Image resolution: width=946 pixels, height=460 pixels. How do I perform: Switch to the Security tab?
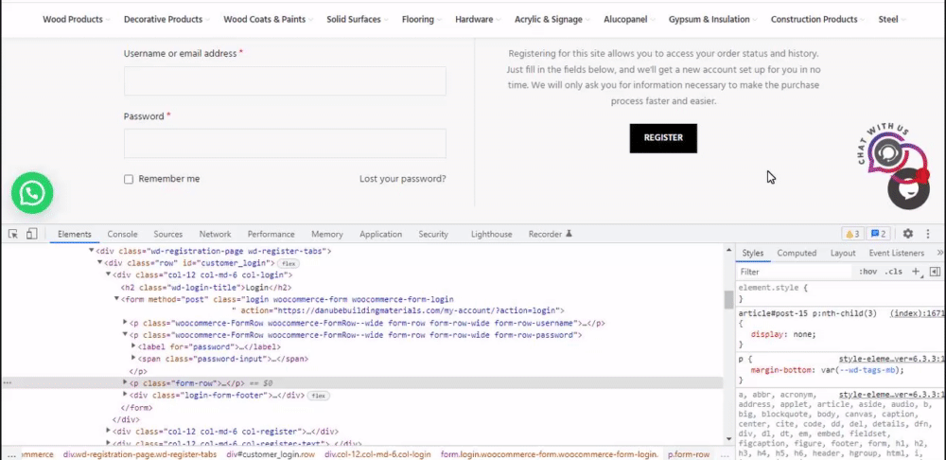433,234
